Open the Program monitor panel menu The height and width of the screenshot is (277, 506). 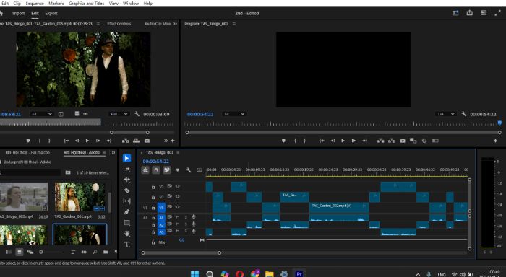[234, 24]
